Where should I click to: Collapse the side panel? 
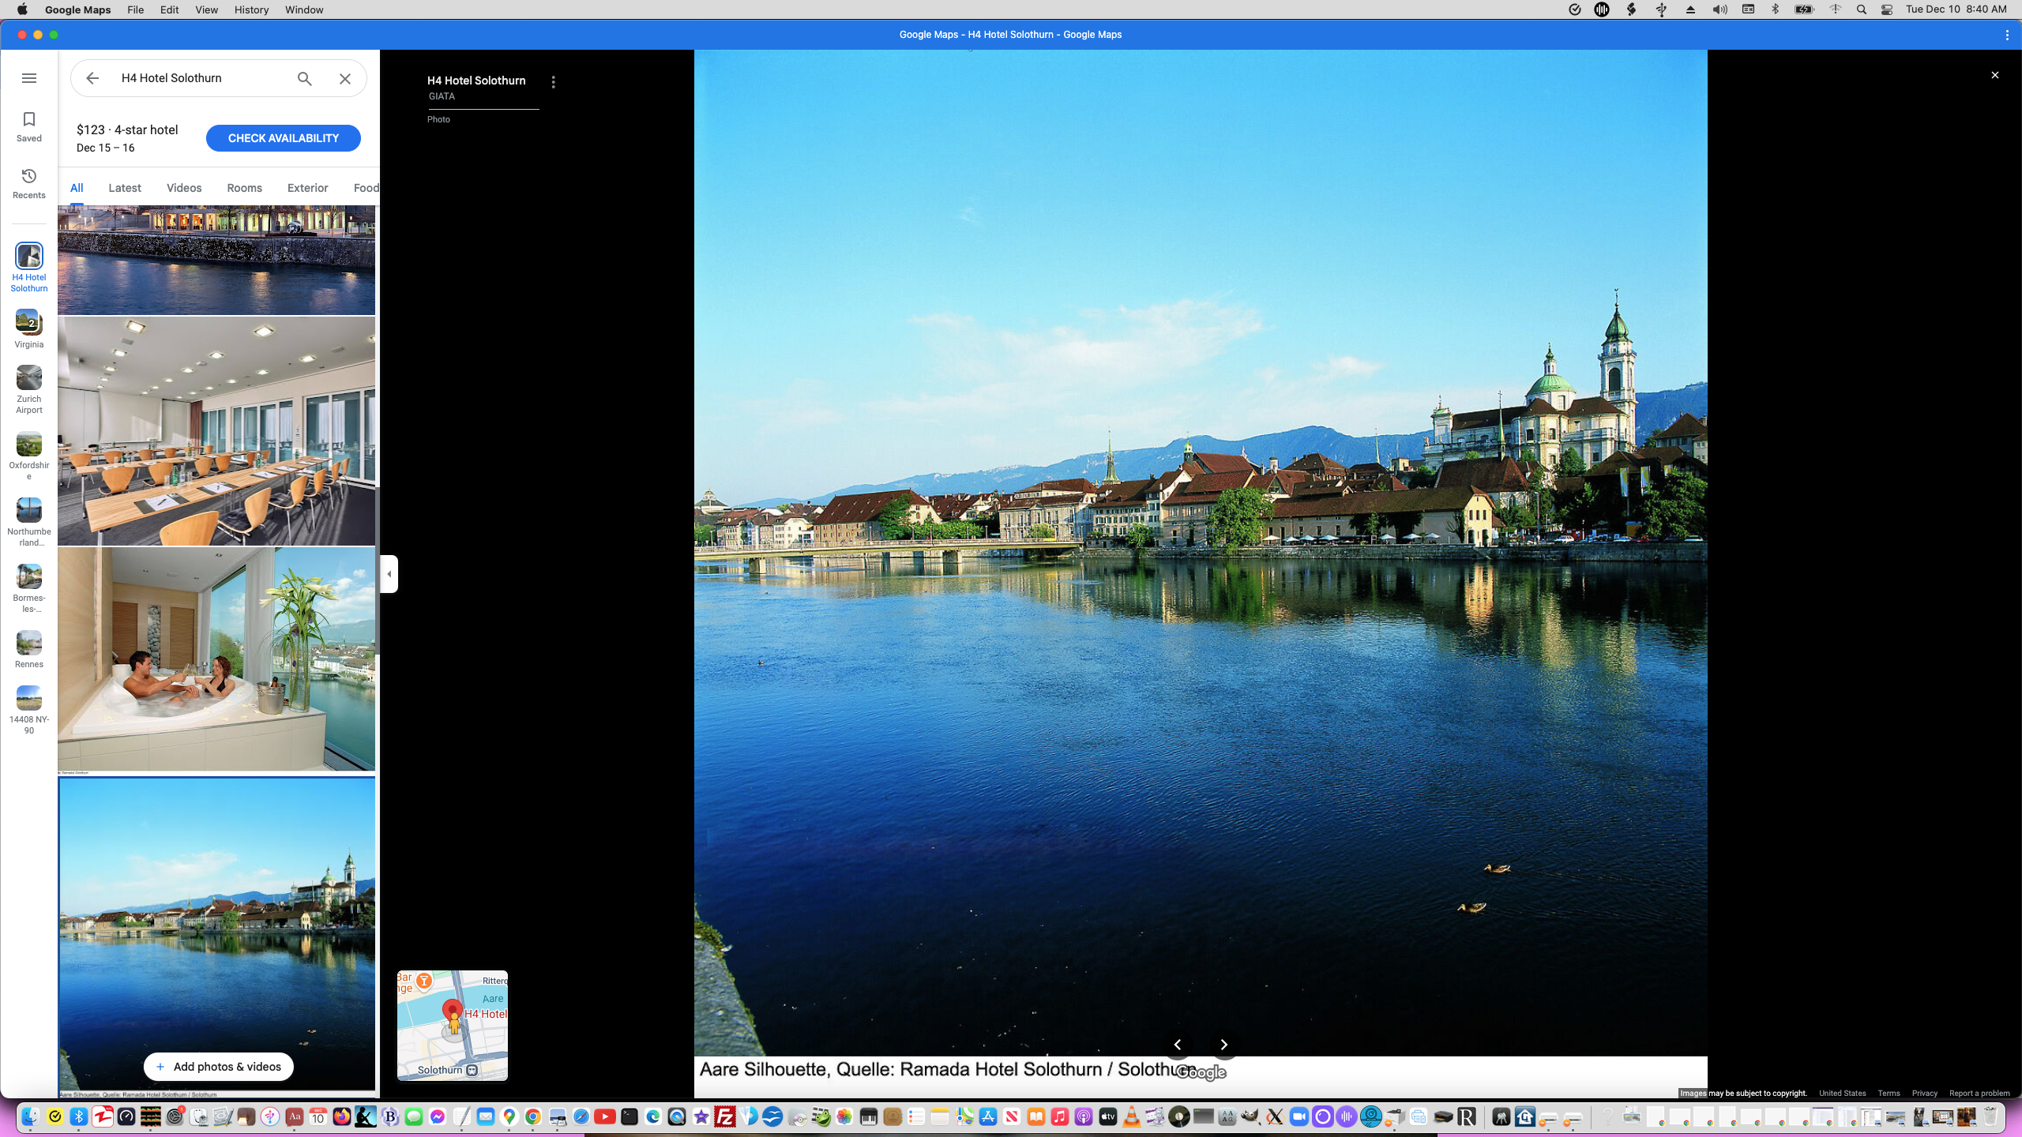coord(389,574)
